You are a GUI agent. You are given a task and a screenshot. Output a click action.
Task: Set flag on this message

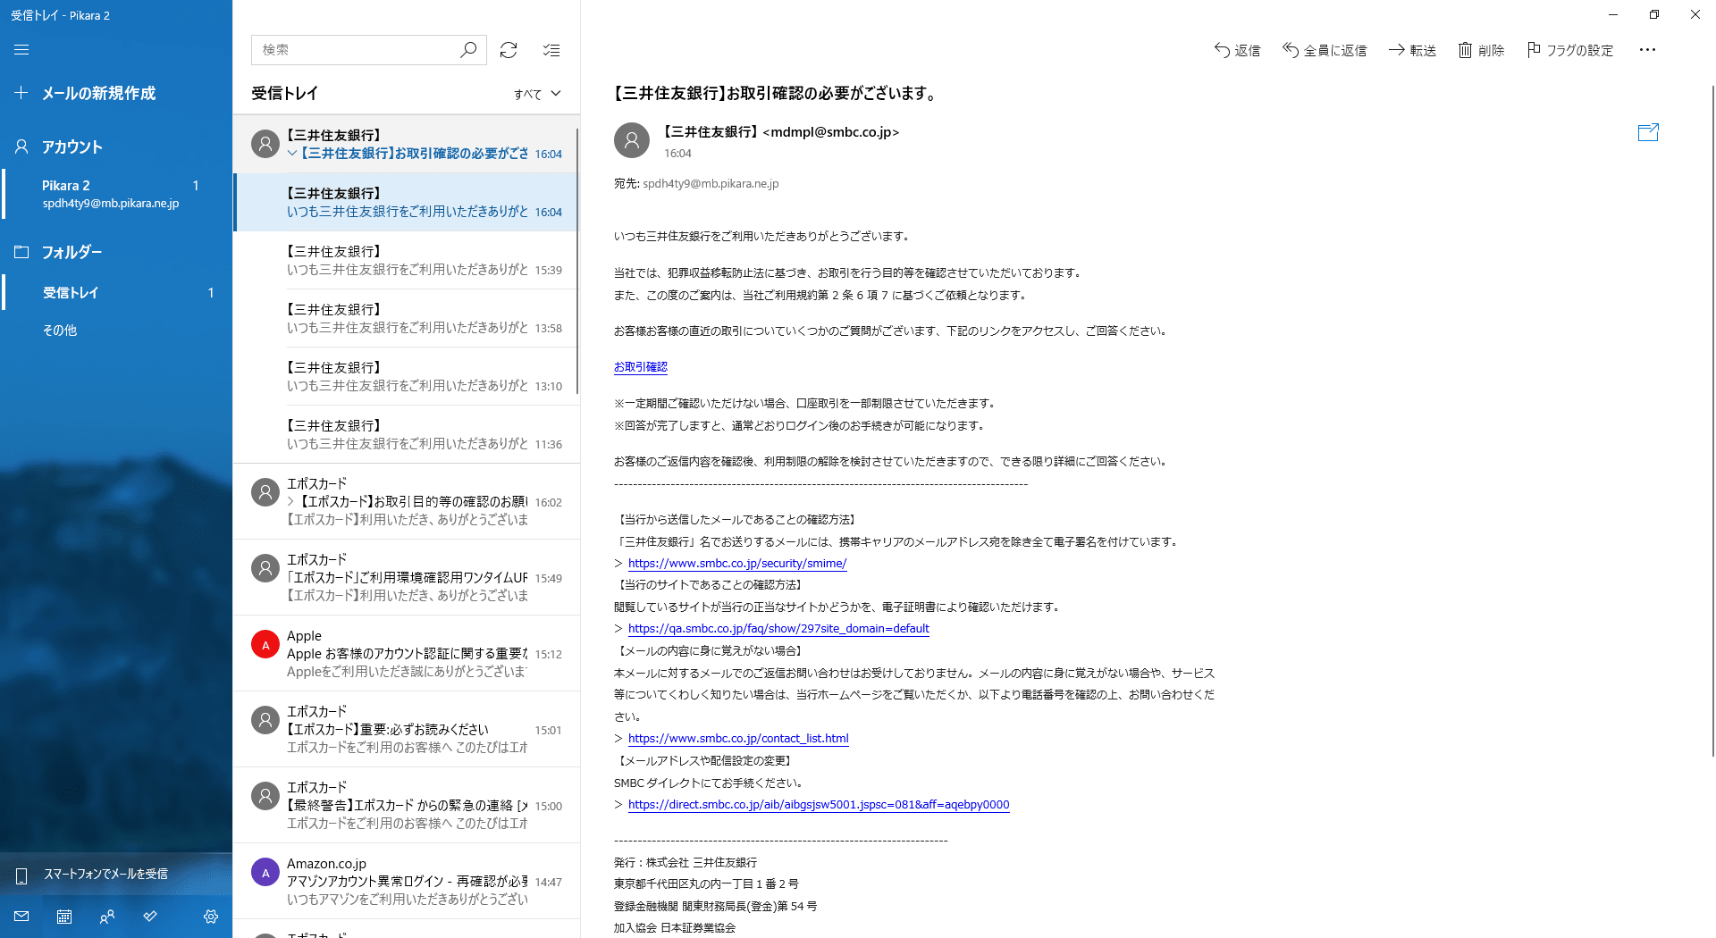coord(1570,50)
